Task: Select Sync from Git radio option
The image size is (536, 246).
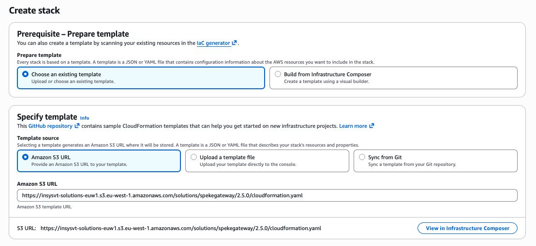Action: [x=362, y=157]
